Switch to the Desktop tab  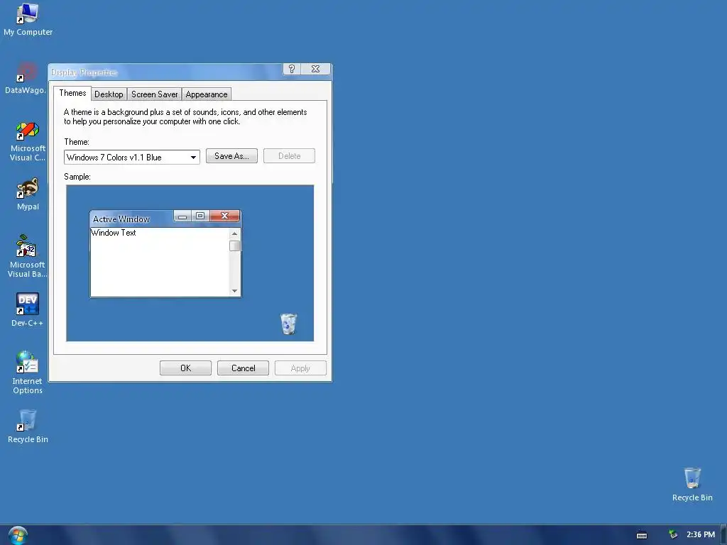point(109,94)
